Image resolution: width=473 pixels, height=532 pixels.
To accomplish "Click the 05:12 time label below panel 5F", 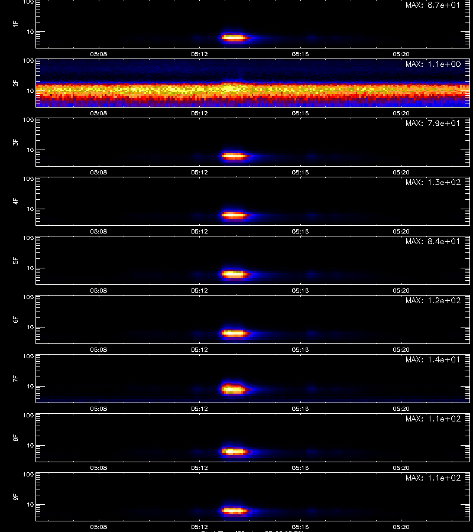I will pos(199,290).
